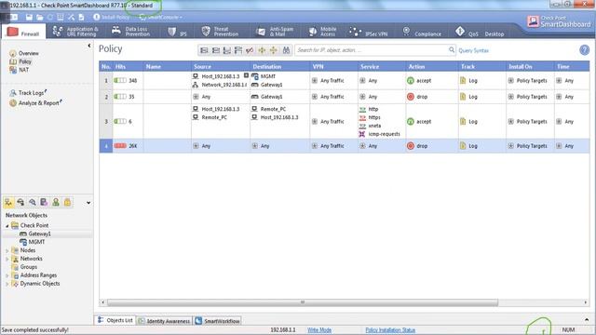The image size is (596, 335).
Task: Select the Servers icon in objects toolbar
Action: [44, 203]
